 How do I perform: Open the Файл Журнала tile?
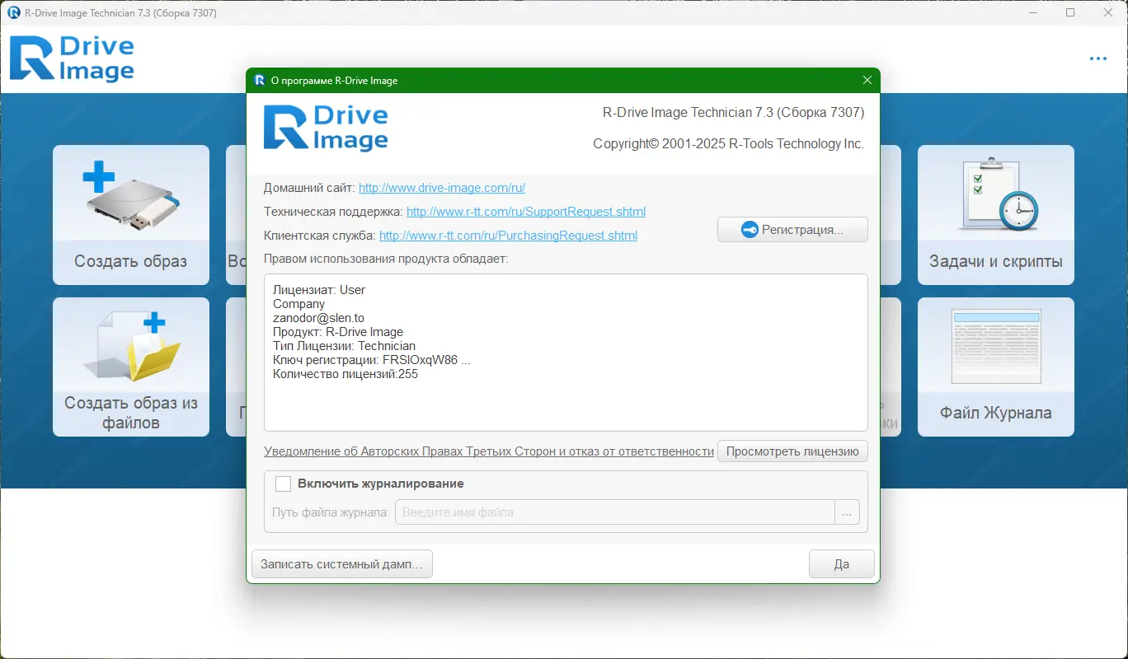point(995,367)
